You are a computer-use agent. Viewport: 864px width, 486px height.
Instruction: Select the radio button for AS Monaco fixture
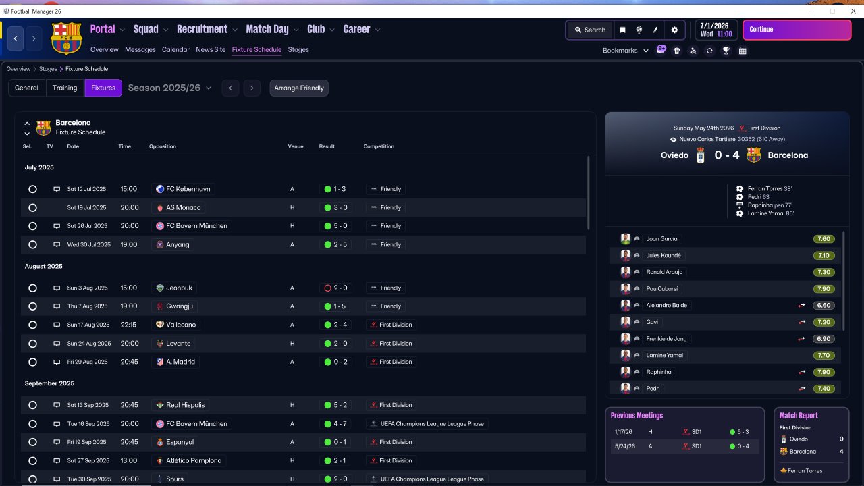32,208
